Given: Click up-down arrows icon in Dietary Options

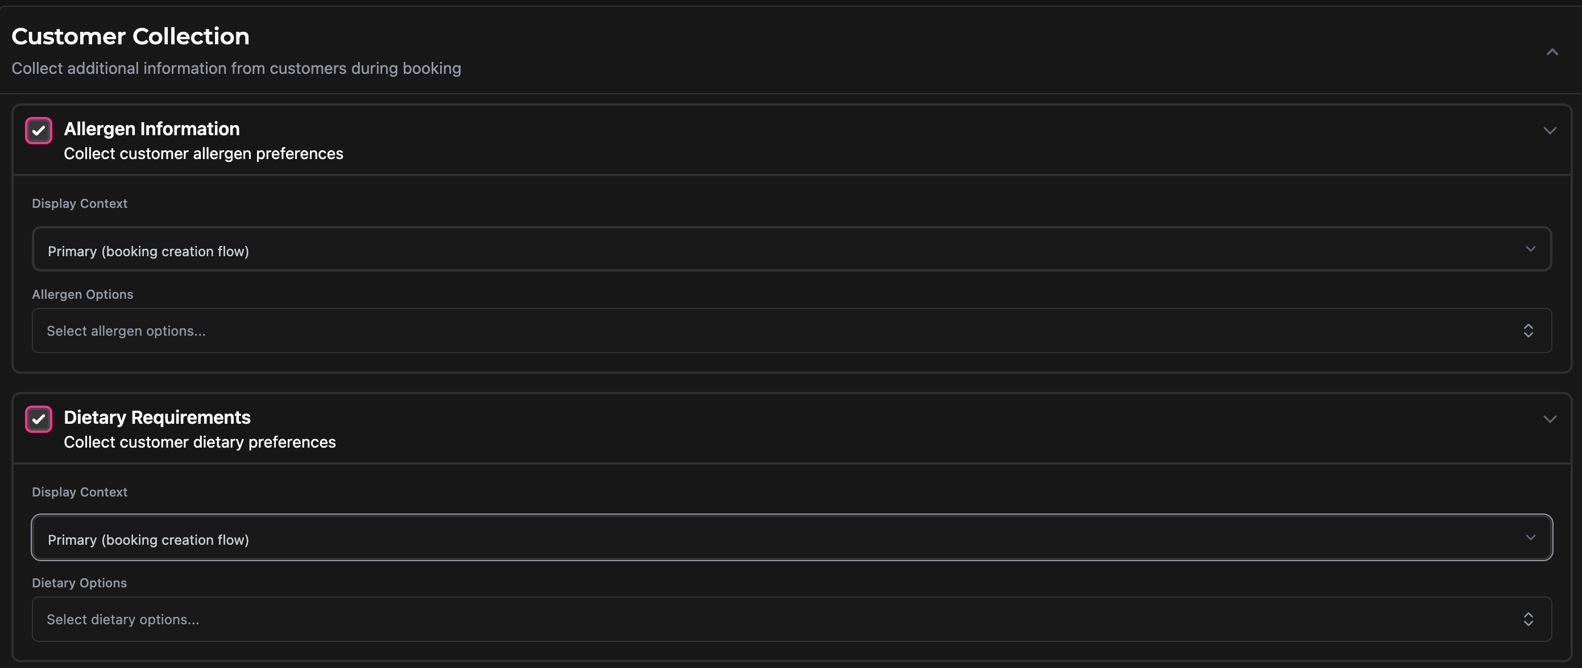Looking at the screenshot, I should click(1528, 620).
